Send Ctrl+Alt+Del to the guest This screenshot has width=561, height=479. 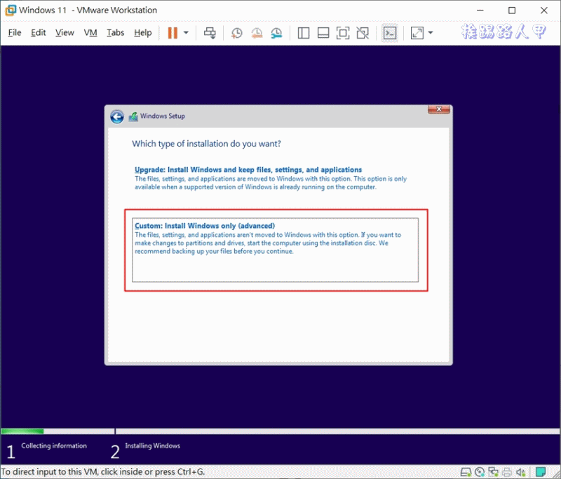[x=210, y=33]
